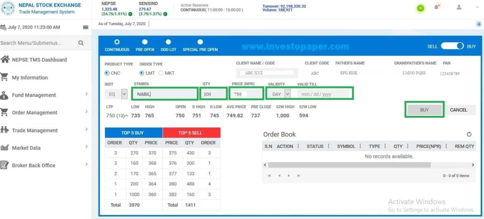
Task: Expand Market Data submenu chevron
Action: (86, 147)
